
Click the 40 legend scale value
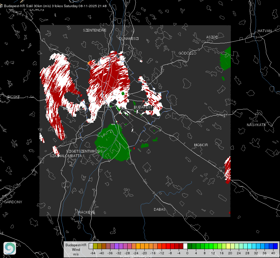273,253
